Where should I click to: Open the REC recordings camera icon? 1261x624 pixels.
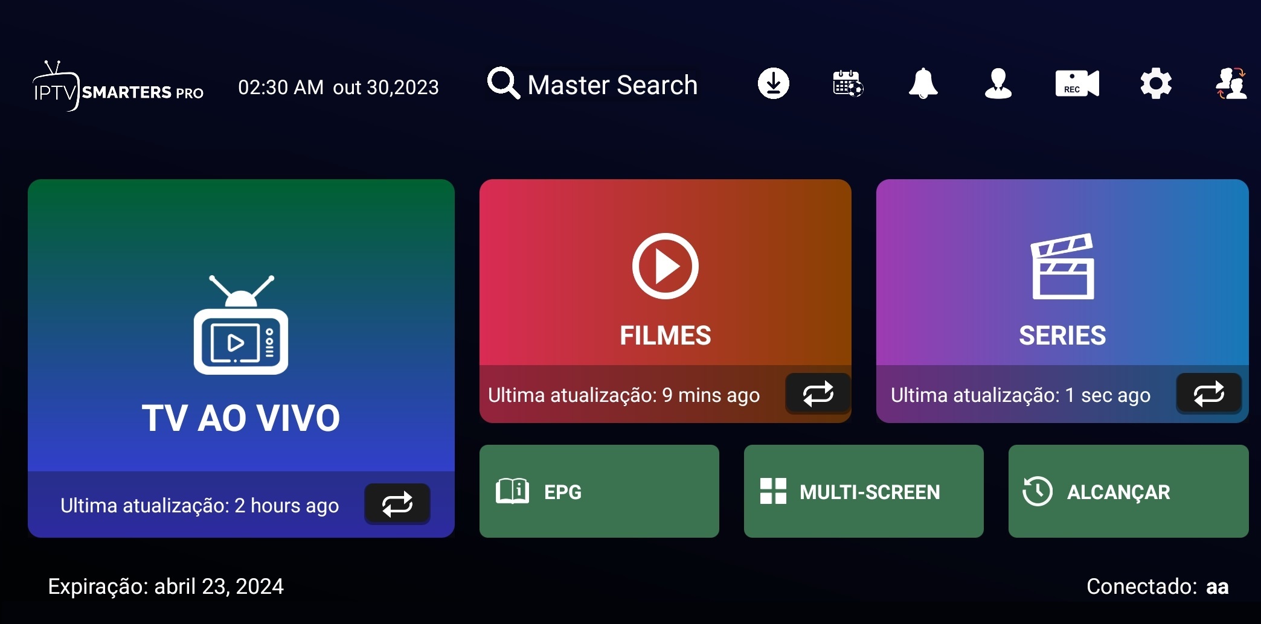tap(1077, 83)
